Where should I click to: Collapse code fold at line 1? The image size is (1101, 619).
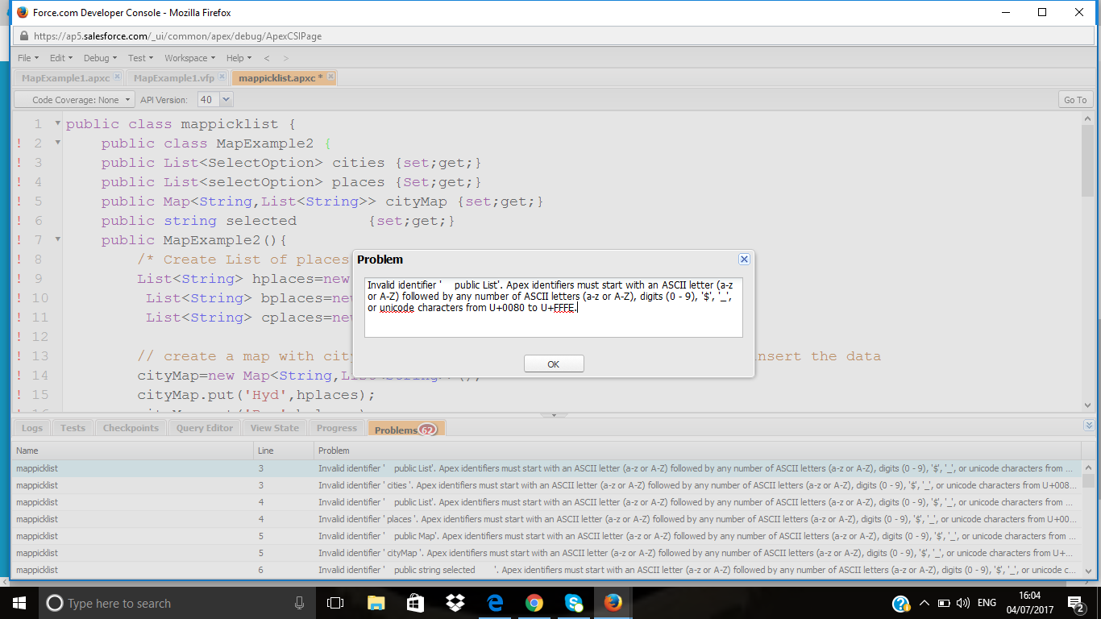[x=57, y=124]
